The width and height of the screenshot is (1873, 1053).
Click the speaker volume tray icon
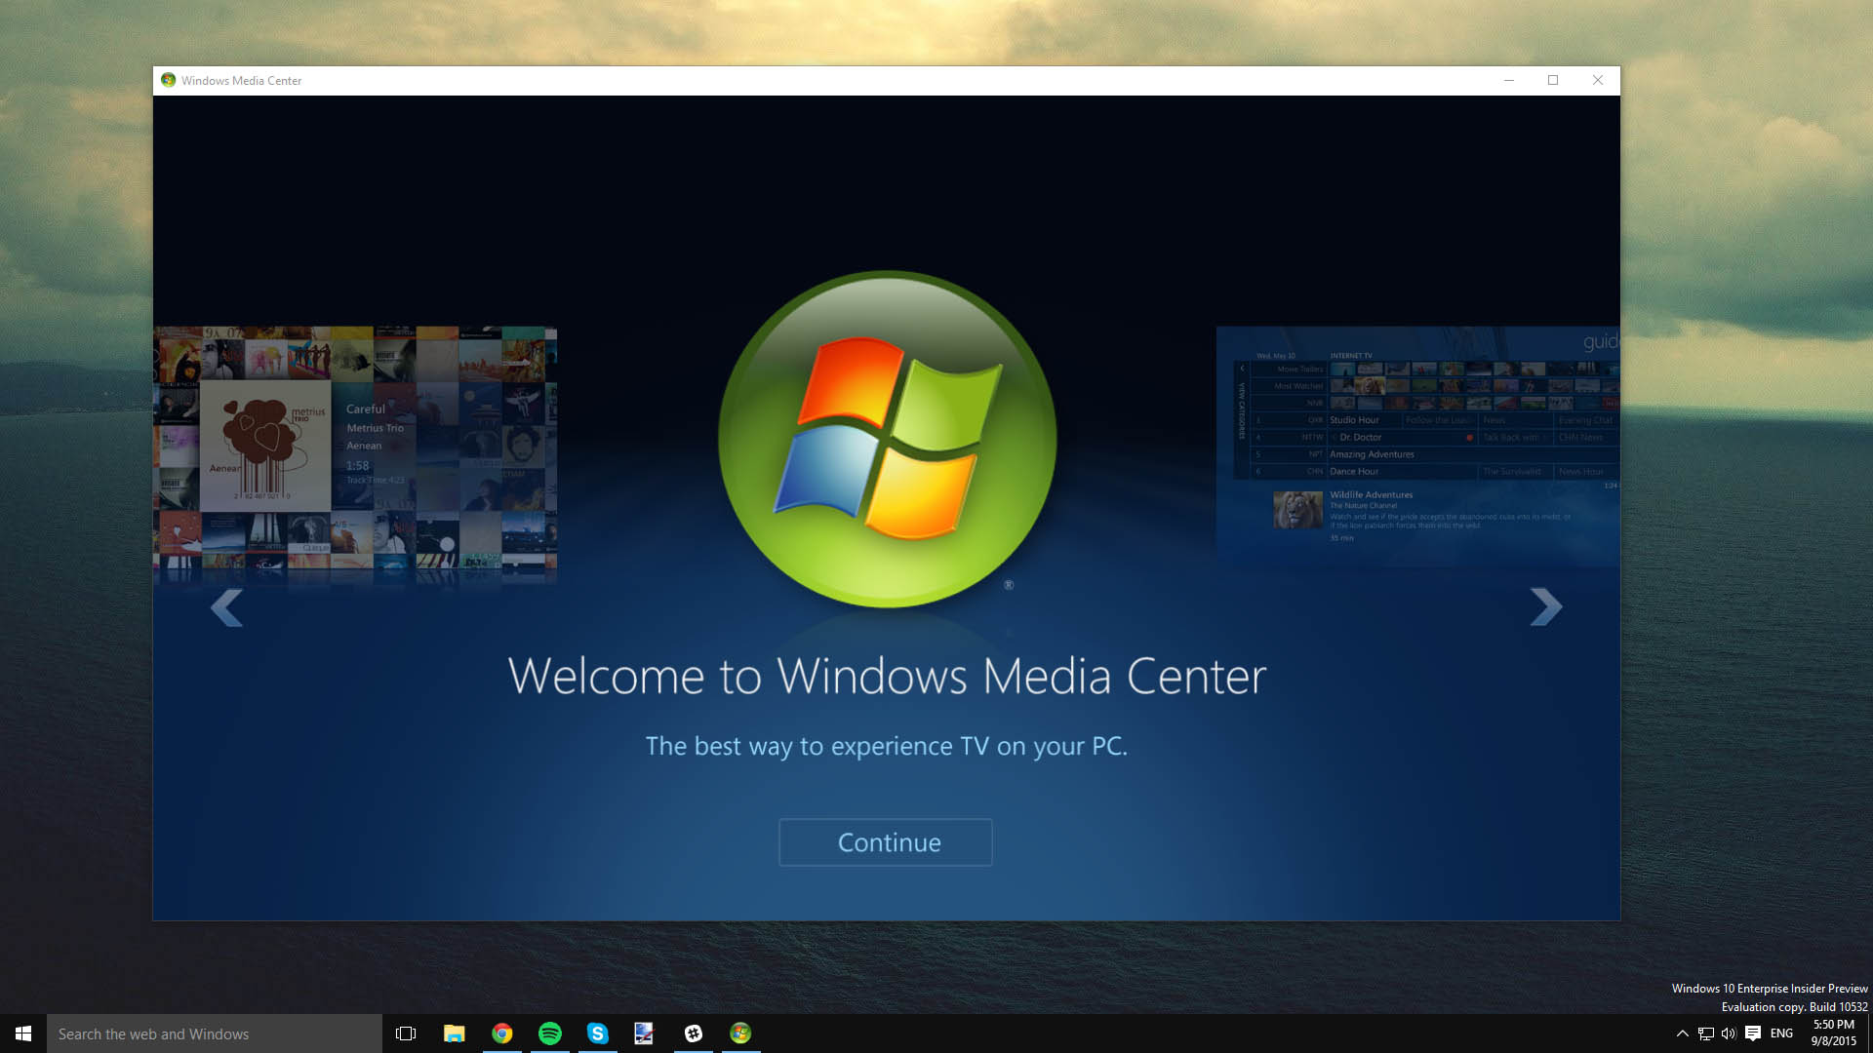[x=1729, y=1033]
